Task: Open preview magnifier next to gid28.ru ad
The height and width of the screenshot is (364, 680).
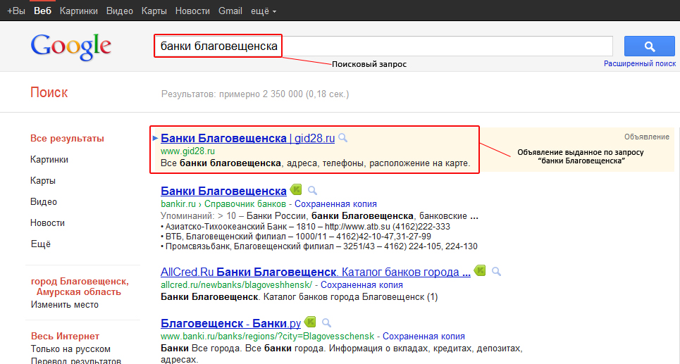Action: [343, 138]
